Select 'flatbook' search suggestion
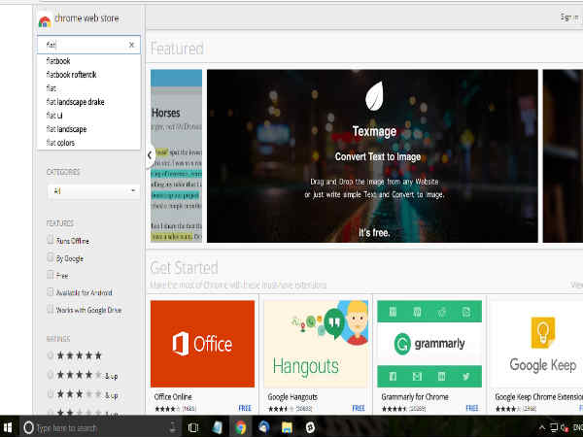The image size is (583, 437). (58, 61)
